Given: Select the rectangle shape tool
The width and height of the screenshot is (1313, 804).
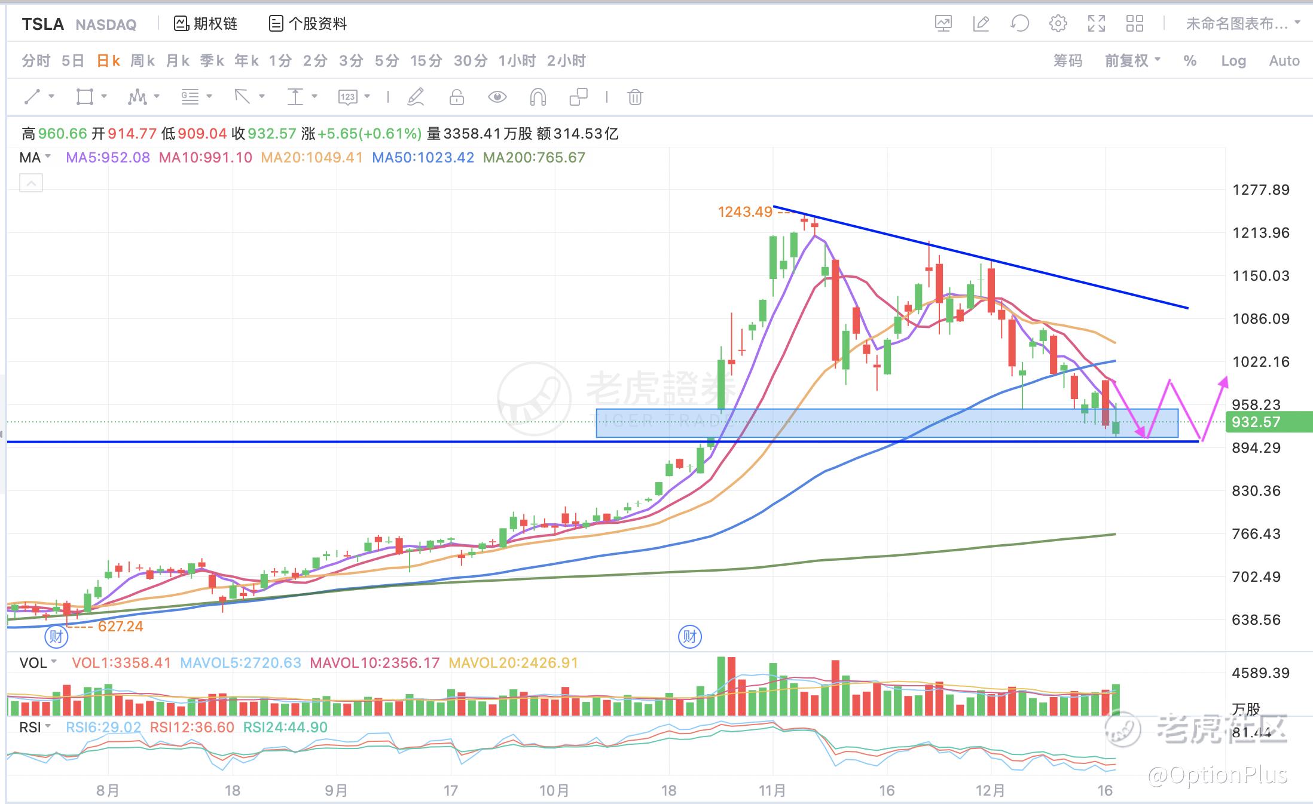Looking at the screenshot, I should click(85, 97).
